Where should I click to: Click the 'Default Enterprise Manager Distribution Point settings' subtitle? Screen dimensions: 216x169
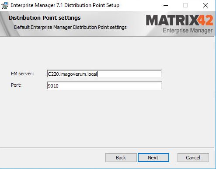pyautogui.click(x=70, y=27)
